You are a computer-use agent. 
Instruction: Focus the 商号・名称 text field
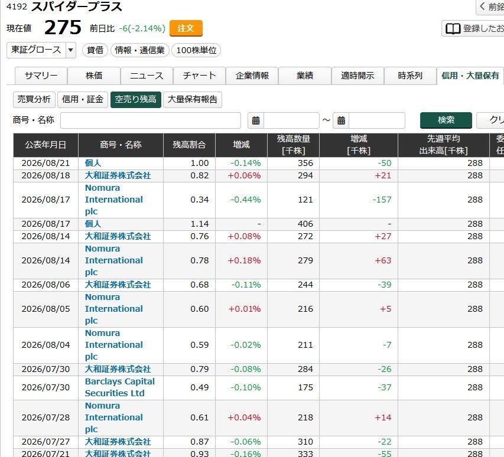151,120
